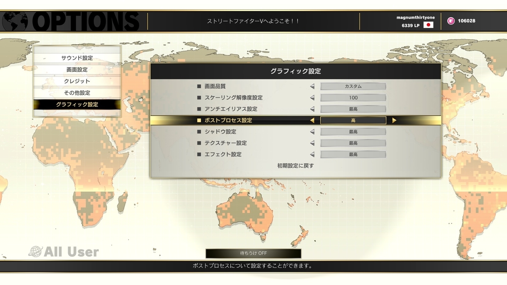Click the 画面品質 value box カスタム
The image size is (507, 285).
pos(353,86)
